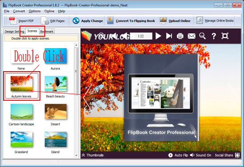Click the page number field 1/22
Screen dimensions: 244x167
(141, 36)
